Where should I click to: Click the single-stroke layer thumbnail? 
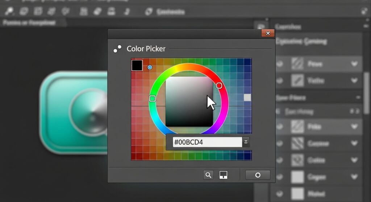(297, 81)
